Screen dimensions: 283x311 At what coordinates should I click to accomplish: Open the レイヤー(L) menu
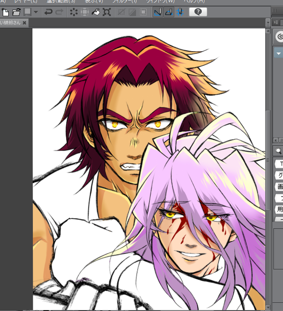point(26,1)
